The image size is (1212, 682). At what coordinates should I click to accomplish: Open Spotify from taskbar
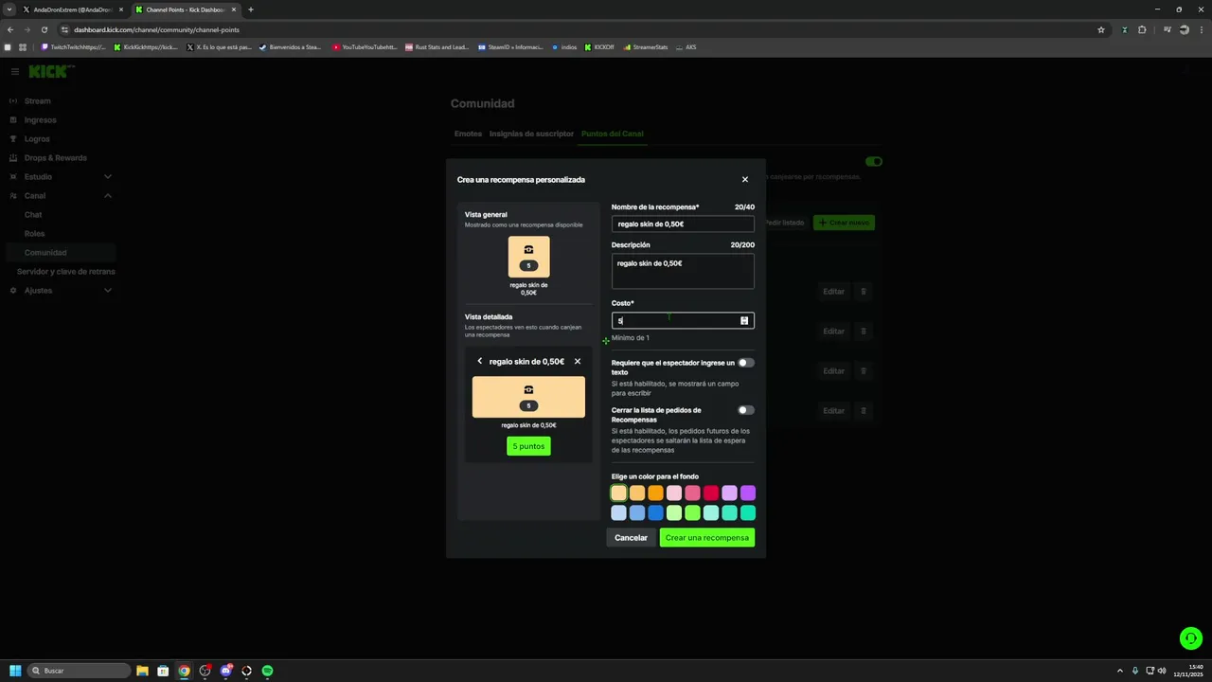tap(267, 671)
